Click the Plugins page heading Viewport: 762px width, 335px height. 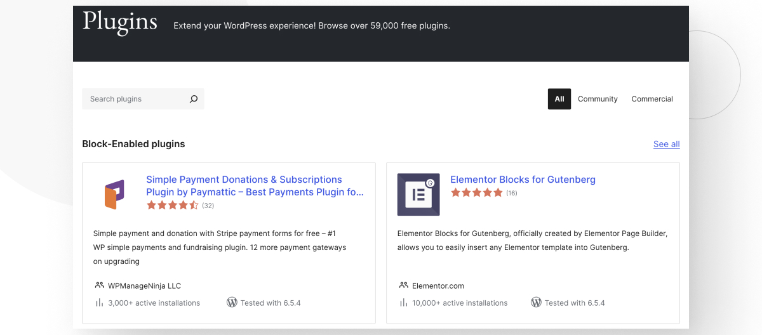coord(120,22)
